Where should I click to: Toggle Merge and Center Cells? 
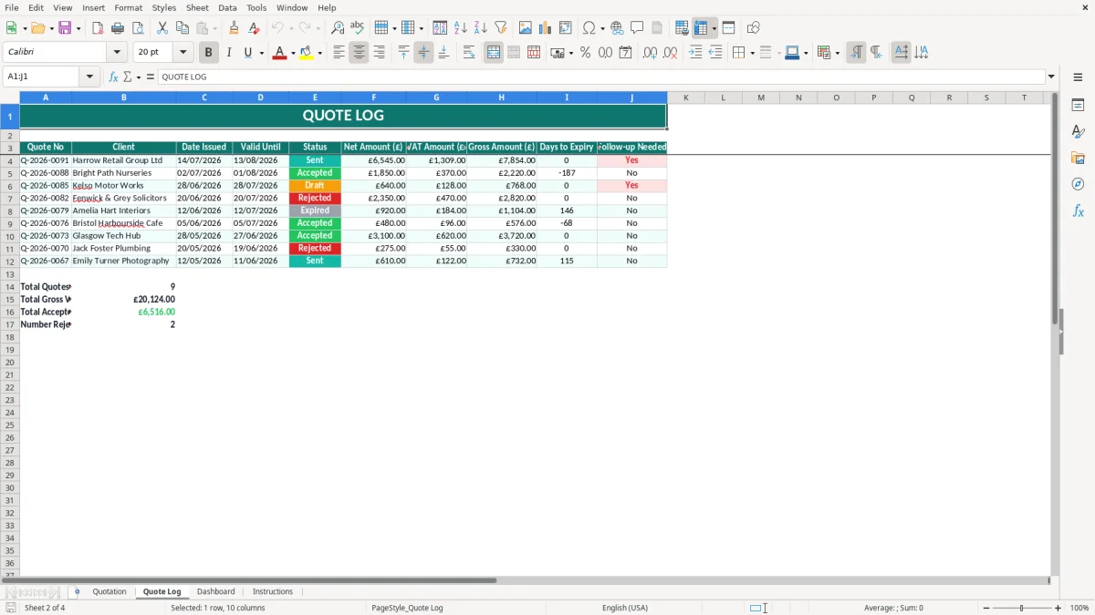(x=494, y=53)
